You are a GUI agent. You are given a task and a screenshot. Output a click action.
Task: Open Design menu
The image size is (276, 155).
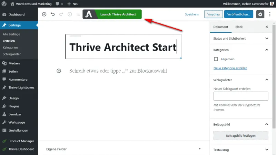coord(19,98)
